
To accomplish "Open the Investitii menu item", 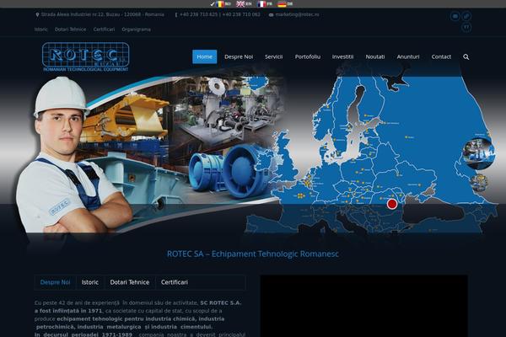I will coord(342,56).
